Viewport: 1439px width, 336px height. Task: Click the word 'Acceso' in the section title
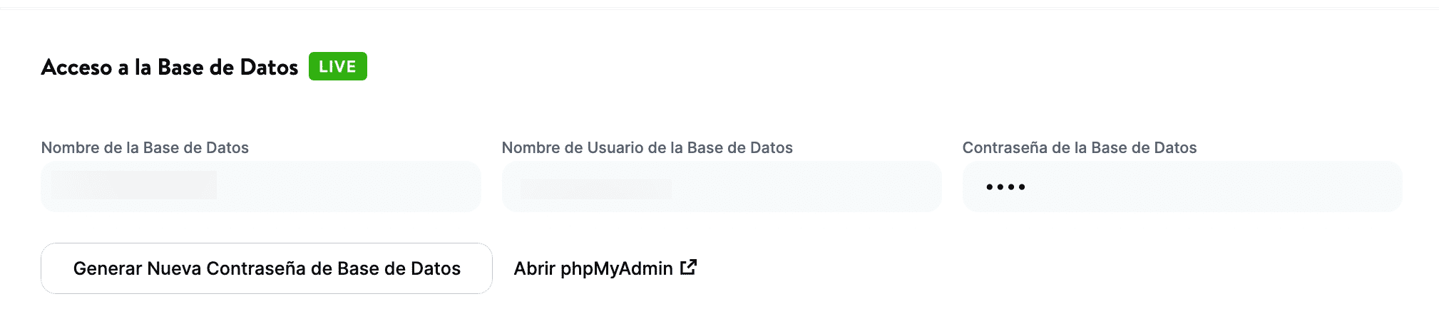77,68
